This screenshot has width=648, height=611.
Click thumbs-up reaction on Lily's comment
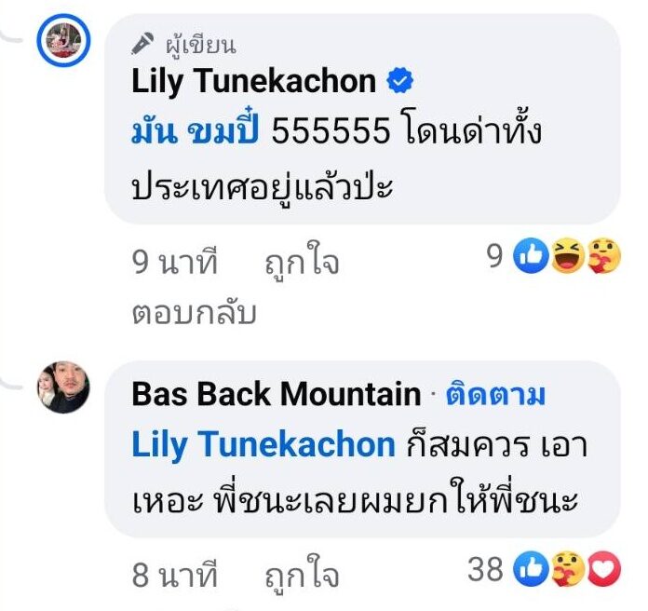(531, 255)
